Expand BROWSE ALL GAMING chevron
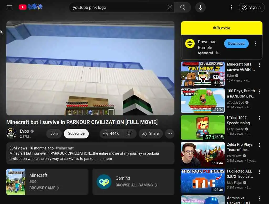Image resolution: width=269 pixels, height=204 pixels. 156,185
